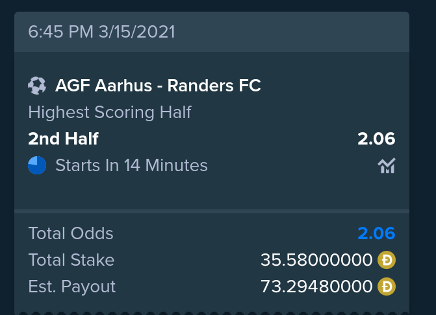Click the Highest Scoring Half market label
436x315 pixels.
click(x=110, y=112)
